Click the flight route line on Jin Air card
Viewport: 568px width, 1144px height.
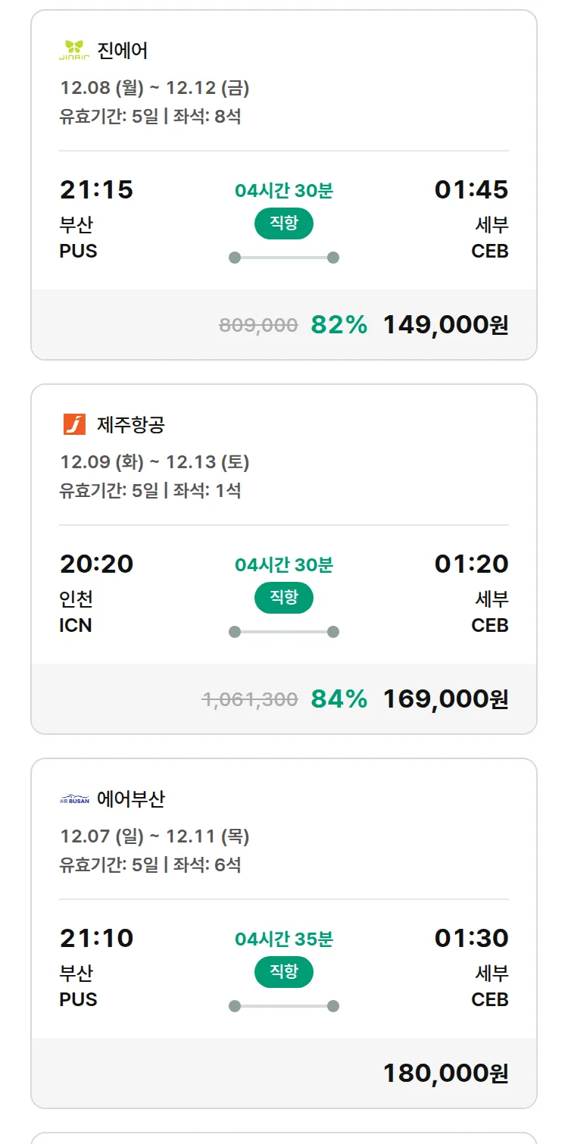pyautogui.click(x=283, y=258)
